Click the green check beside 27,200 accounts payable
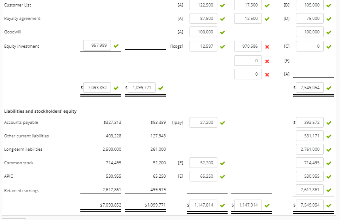This screenshot has width=340, height=220. click(222, 123)
